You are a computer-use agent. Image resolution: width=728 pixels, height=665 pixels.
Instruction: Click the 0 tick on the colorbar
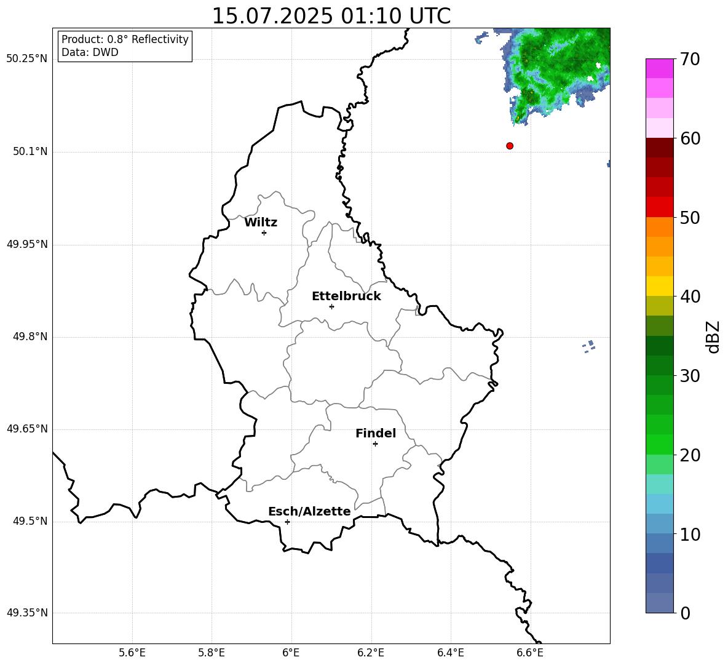(685, 613)
